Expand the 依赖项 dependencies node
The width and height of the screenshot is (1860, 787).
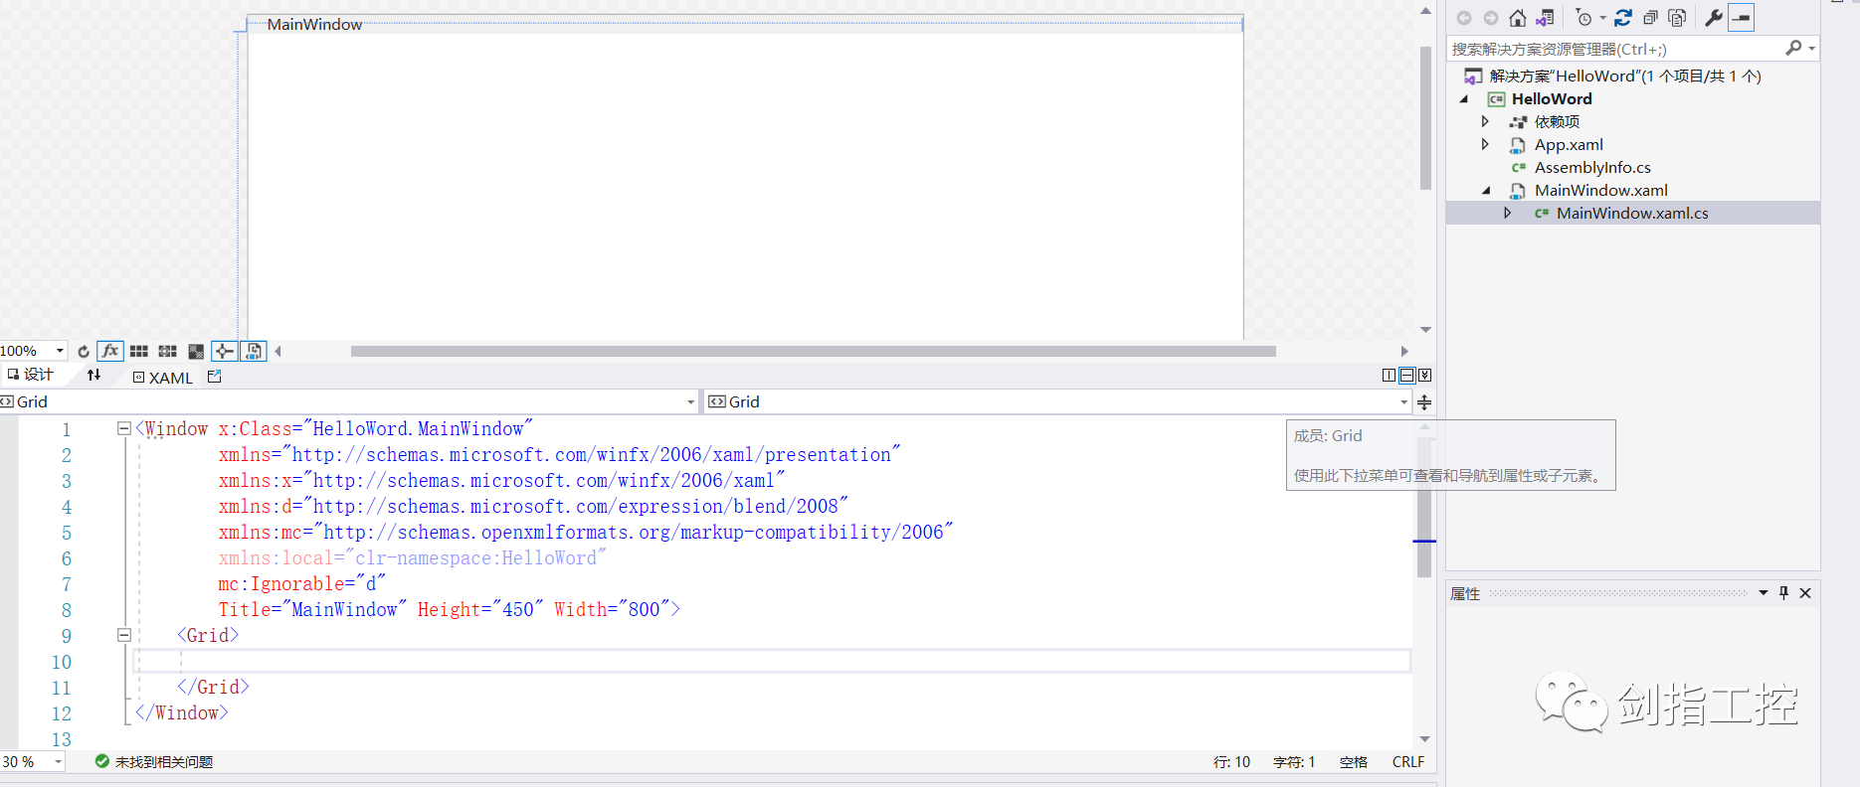pyautogui.click(x=1485, y=121)
